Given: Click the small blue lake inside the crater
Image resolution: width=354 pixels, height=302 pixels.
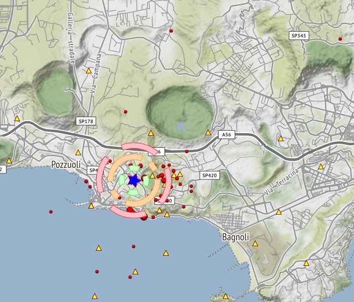Looking at the screenshot, I should [x=182, y=127].
